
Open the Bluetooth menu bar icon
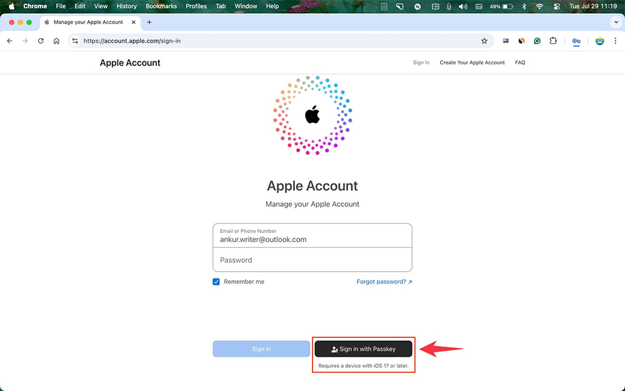coord(524,6)
